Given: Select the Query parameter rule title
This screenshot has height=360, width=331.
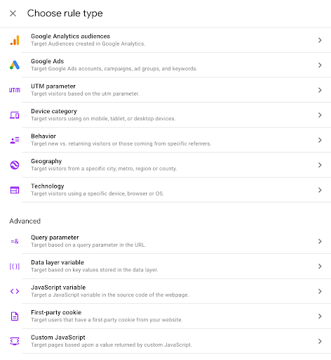Looking at the screenshot, I should (x=55, y=238).
